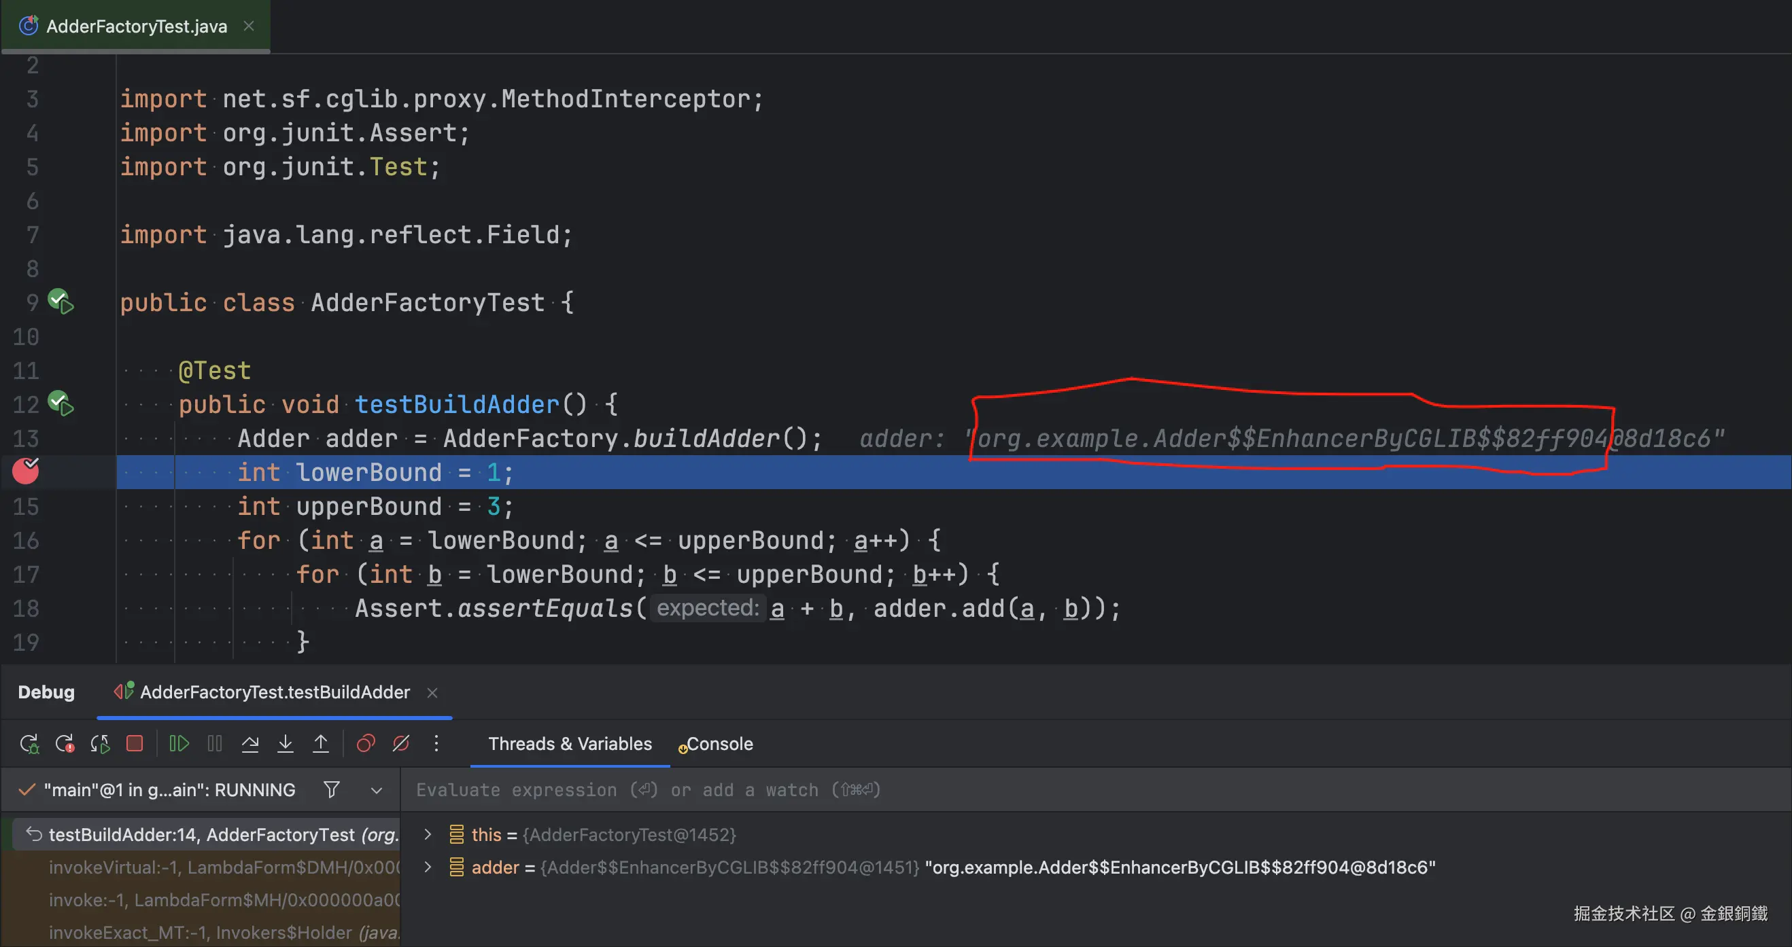Click the Rerun debug session icon

tap(29, 744)
